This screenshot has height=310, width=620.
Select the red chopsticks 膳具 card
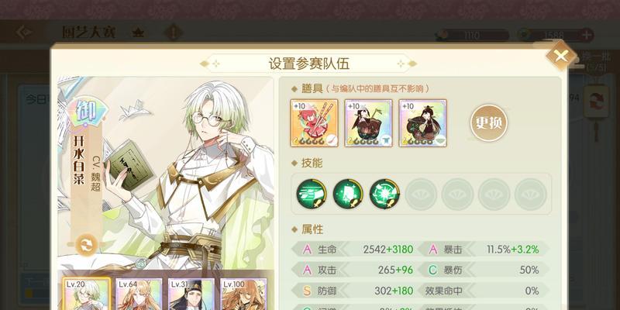click(315, 123)
